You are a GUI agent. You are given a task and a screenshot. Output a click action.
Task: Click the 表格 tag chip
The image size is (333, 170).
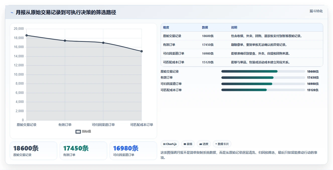(188, 144)
